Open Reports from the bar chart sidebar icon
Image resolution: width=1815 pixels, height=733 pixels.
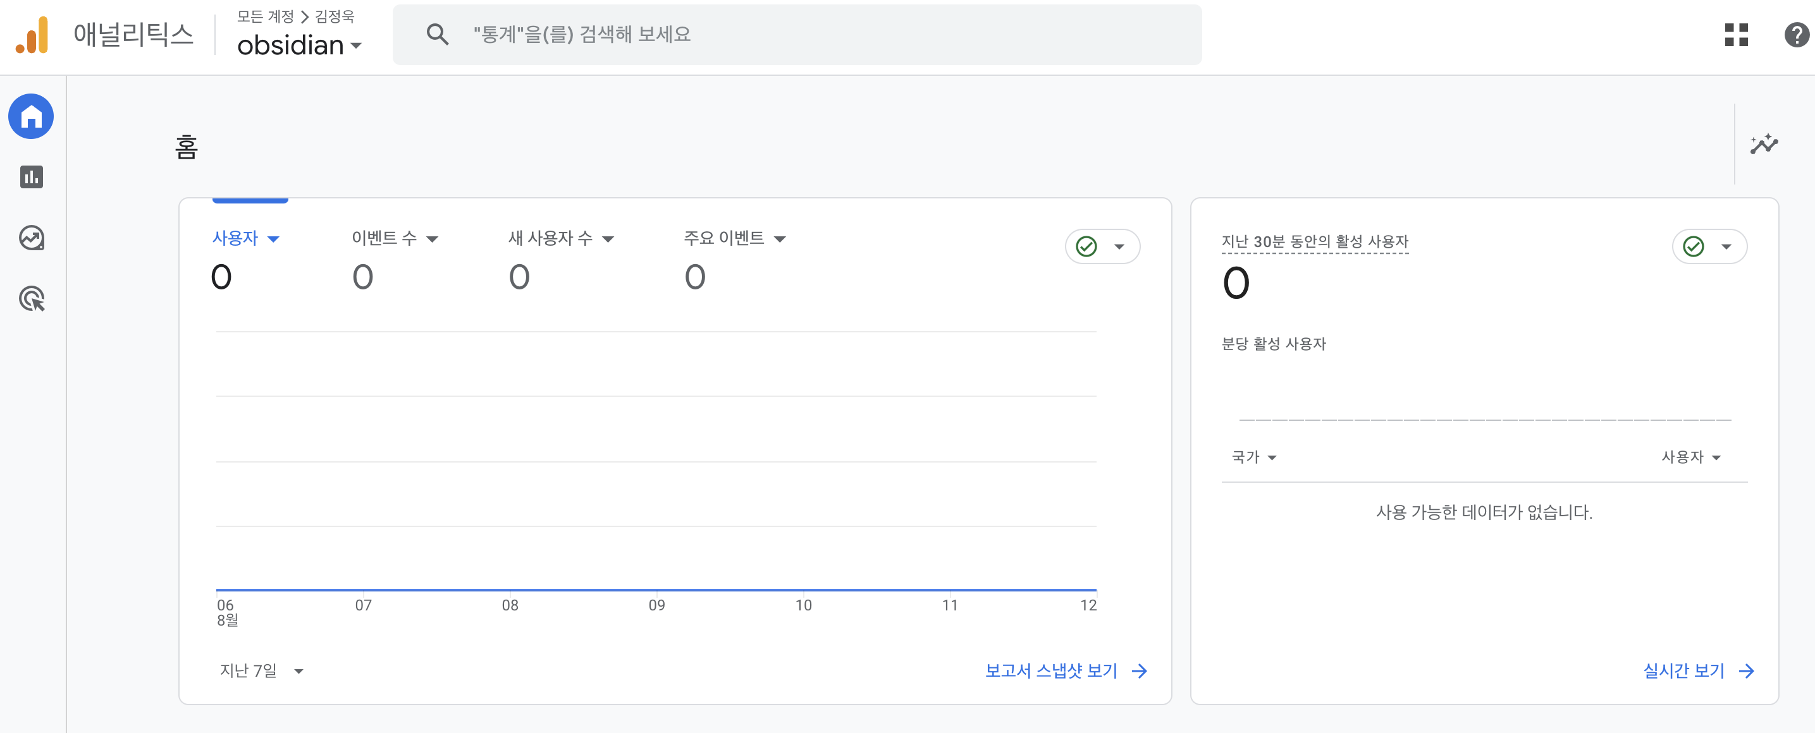coord(31,177)
